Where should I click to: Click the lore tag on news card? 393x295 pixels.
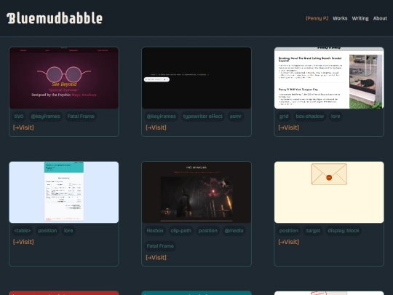pos(336,117)
